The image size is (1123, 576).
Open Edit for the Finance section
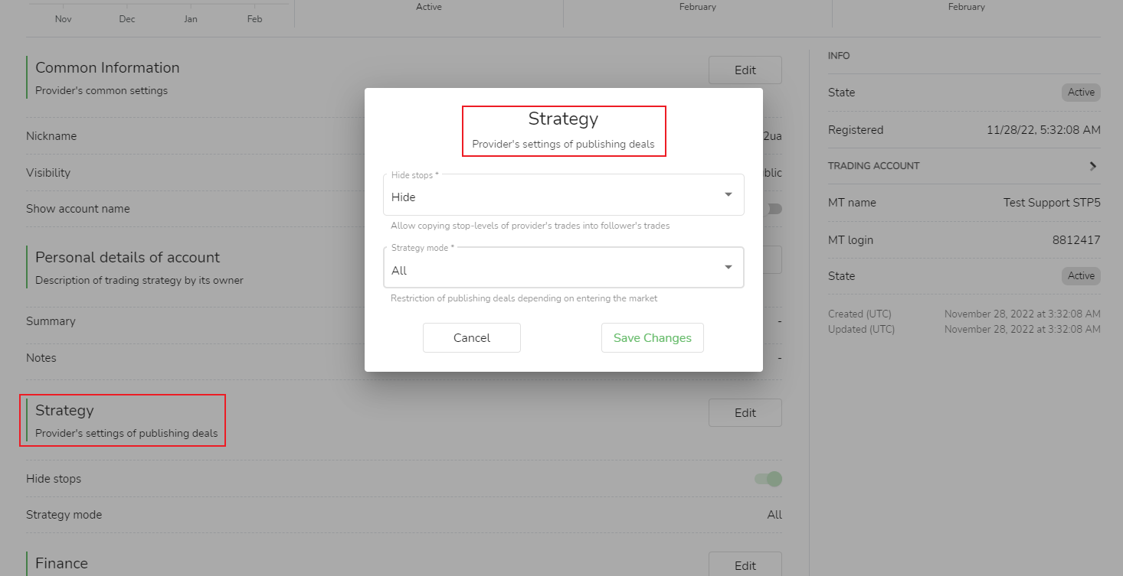tap(745, 565)
